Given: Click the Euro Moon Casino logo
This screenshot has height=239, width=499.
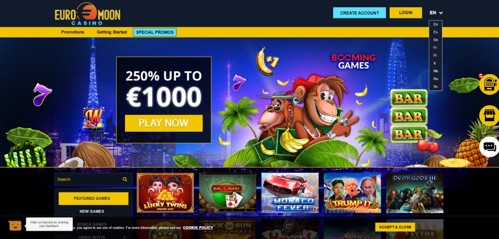Looking at the screenshot, I should [x=87, y=14].
